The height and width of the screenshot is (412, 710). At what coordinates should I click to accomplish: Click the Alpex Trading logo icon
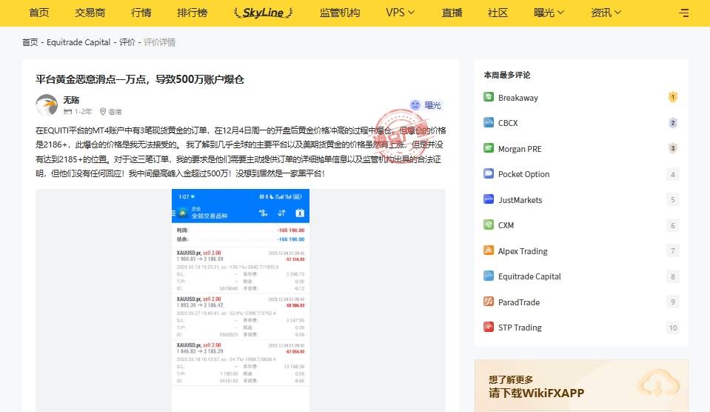(489, 250)
